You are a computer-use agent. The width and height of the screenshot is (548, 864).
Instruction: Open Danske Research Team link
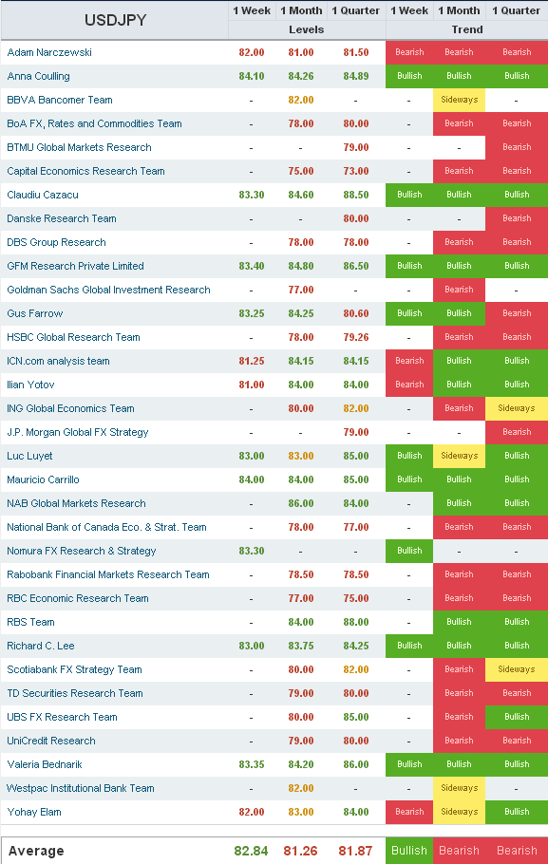tap(61, 218)
